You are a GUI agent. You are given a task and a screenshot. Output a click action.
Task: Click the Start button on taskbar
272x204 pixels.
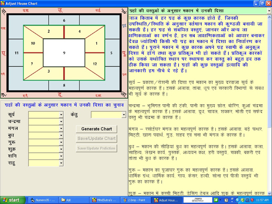(x=13, y=200)
